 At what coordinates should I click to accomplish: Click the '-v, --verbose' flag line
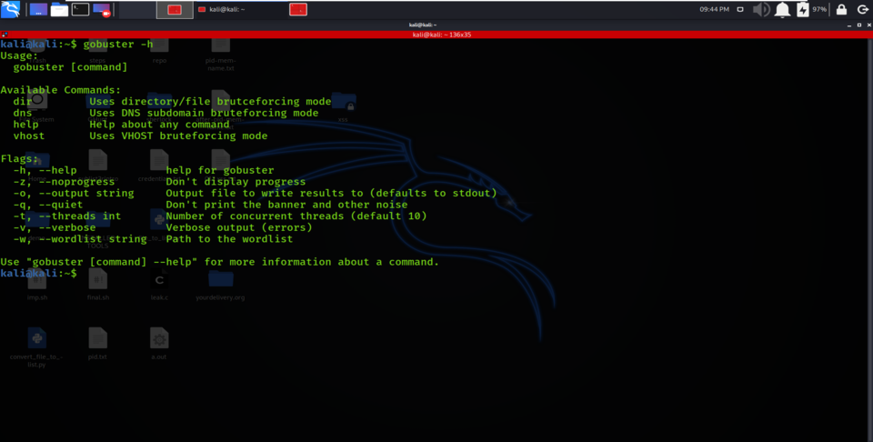point(163,227)
